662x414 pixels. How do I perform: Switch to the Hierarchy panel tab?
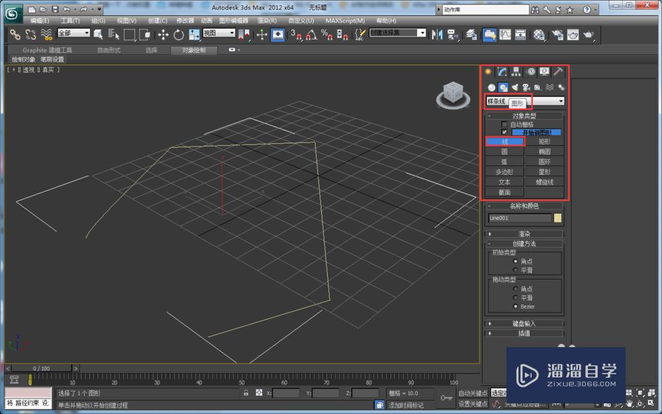(x=516, y=72)
